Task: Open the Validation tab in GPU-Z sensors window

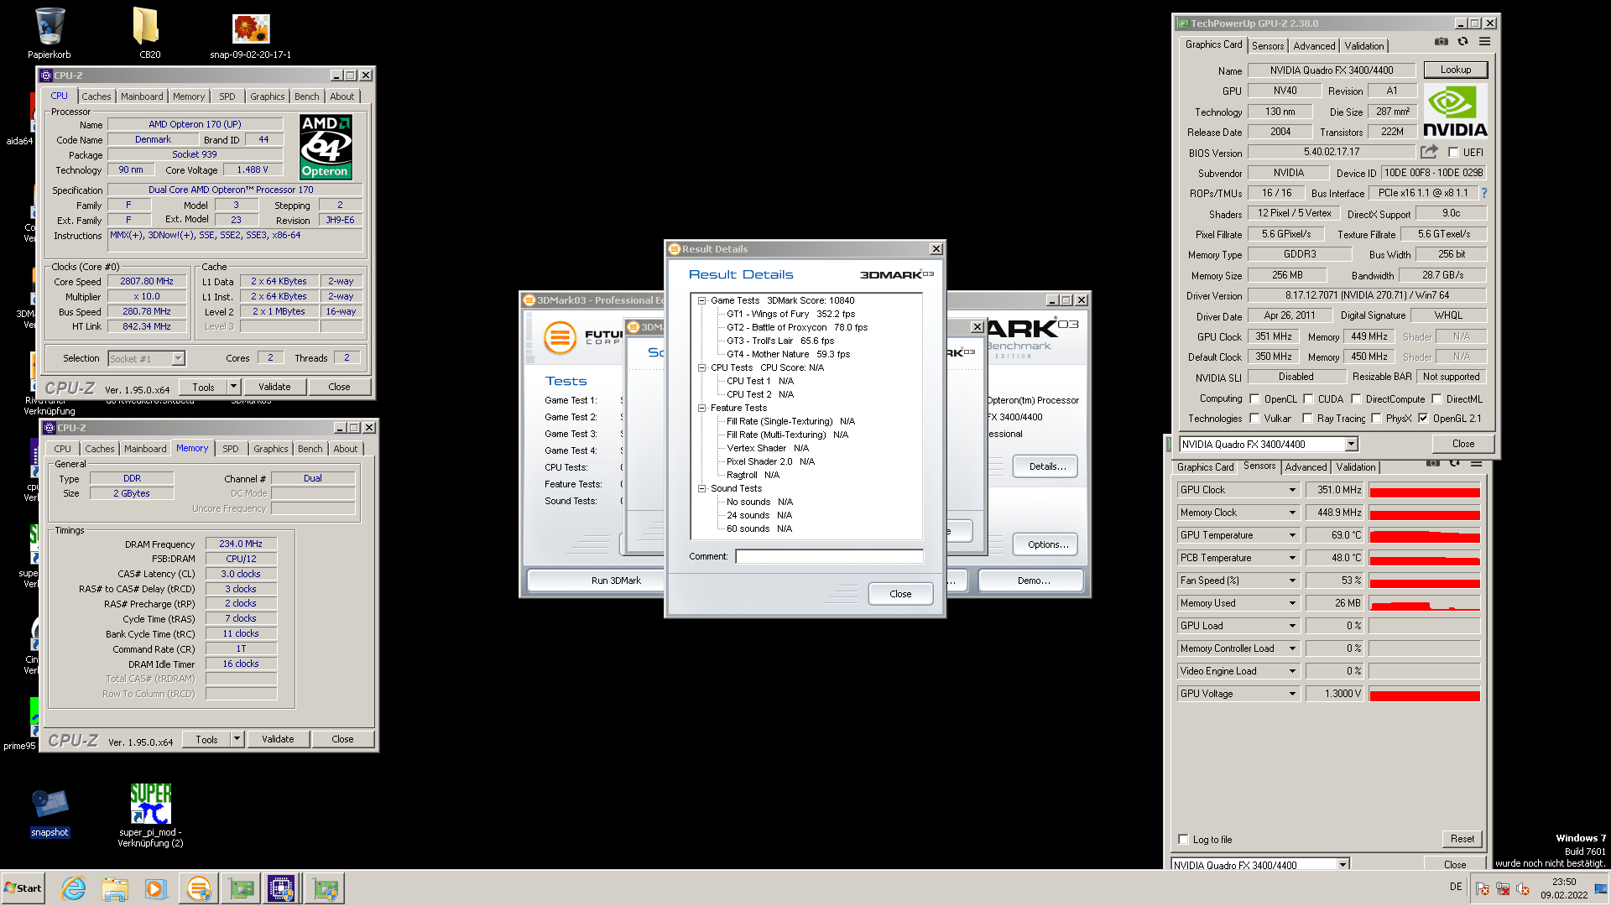Action: point(1356,467)
